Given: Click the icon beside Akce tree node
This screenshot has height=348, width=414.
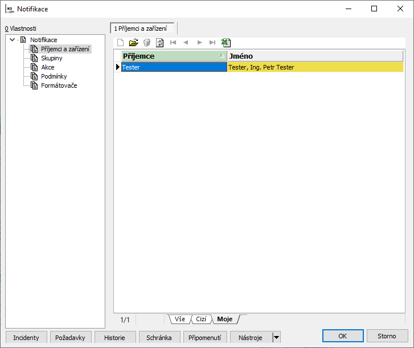Looking at the screenshot, I should point(34,67).
